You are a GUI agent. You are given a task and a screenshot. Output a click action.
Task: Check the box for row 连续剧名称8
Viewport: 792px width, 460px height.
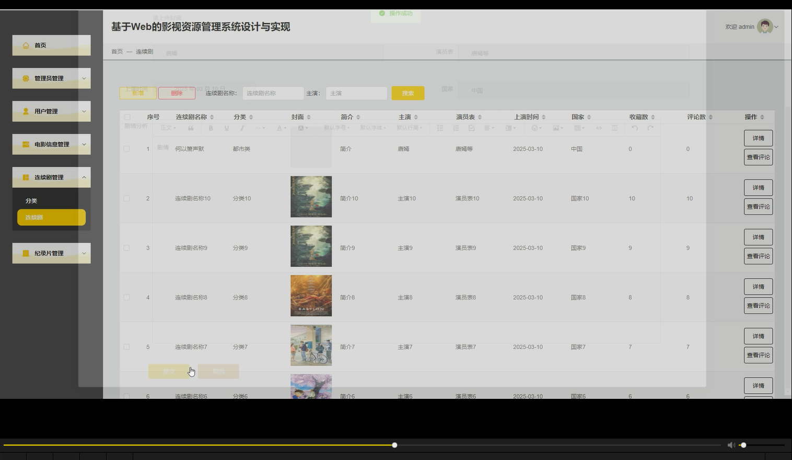point(126,297)
